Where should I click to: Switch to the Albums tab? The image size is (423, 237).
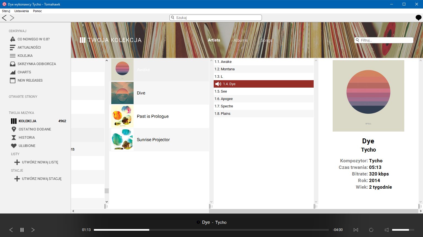coord(240,40)
